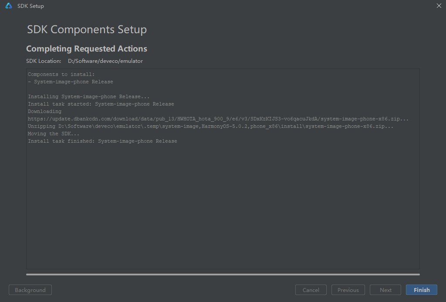Click the Background button
The height and width of the screenshot is (302, 446).
pyautogui.click(x=30, y=290)
